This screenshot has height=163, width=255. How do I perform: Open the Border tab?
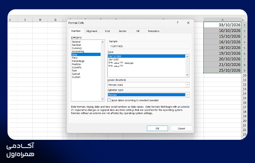[x=123, y=31]
